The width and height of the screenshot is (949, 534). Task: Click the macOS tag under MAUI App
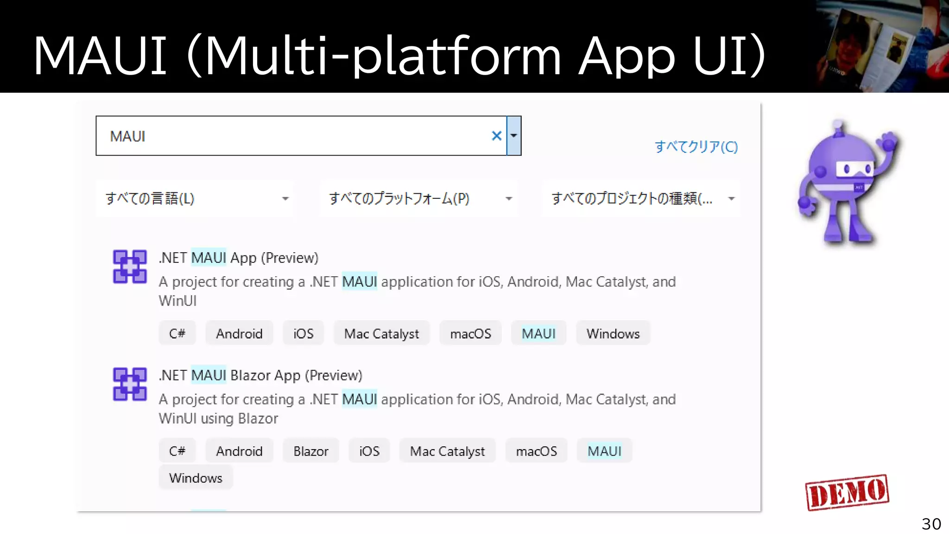click(470, 333)
